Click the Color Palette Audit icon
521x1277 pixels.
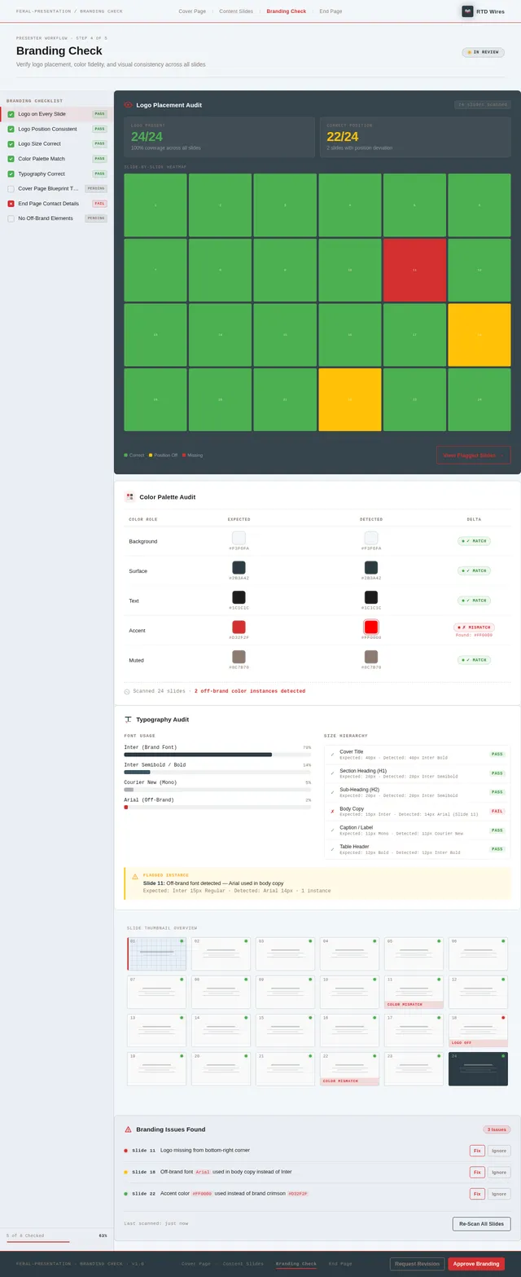point(129,496)
